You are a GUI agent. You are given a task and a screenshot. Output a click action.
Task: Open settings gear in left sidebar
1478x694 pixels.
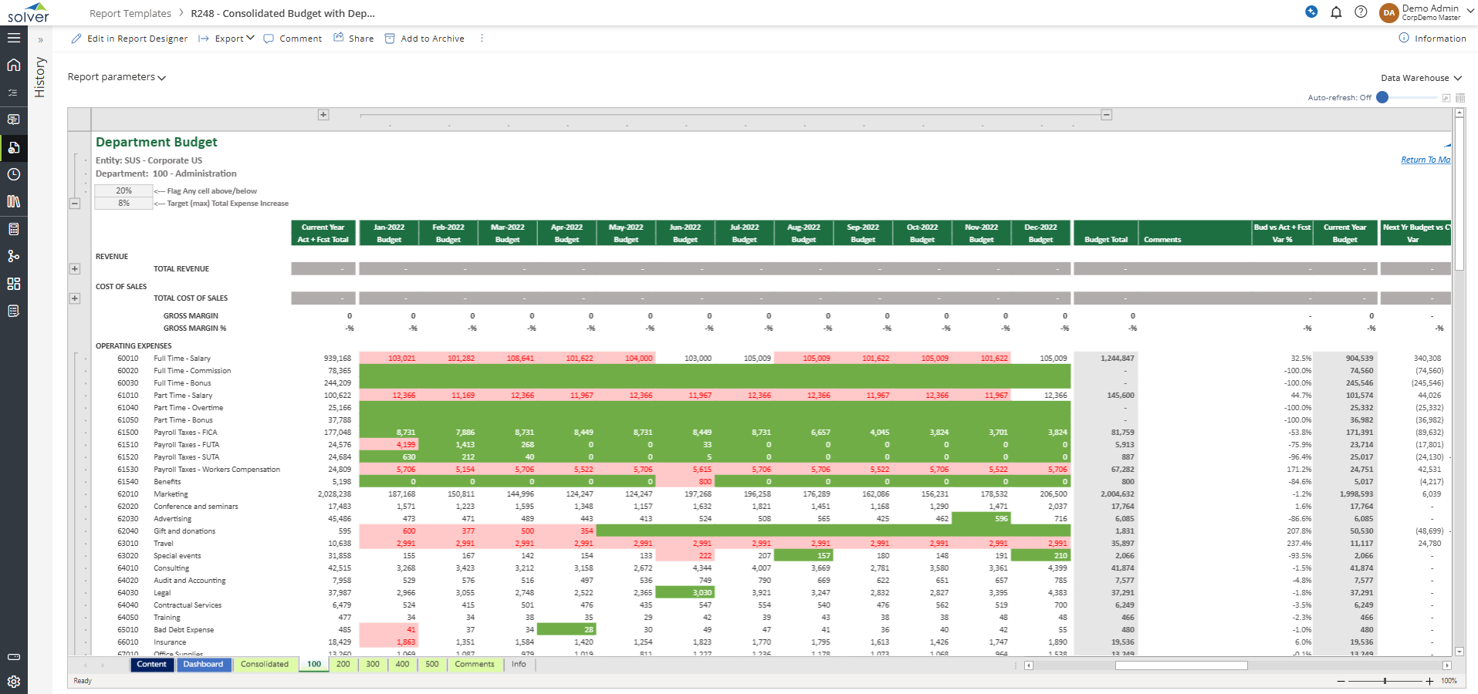13,682
